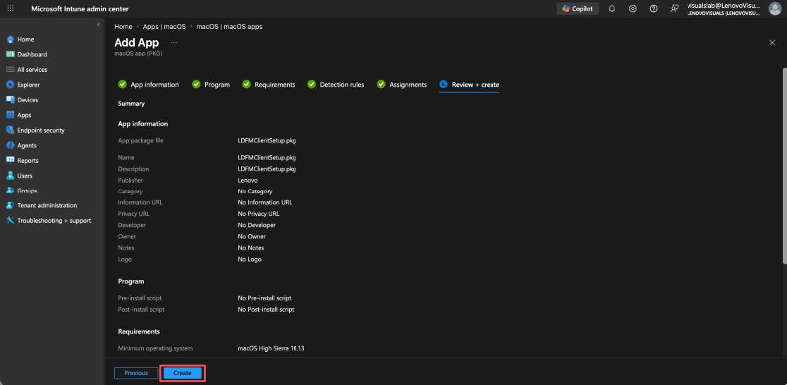Click LDFMClientSetup.pkg beside App package file
This screenshot has height=385, width=787.
[x=267, y=140]
